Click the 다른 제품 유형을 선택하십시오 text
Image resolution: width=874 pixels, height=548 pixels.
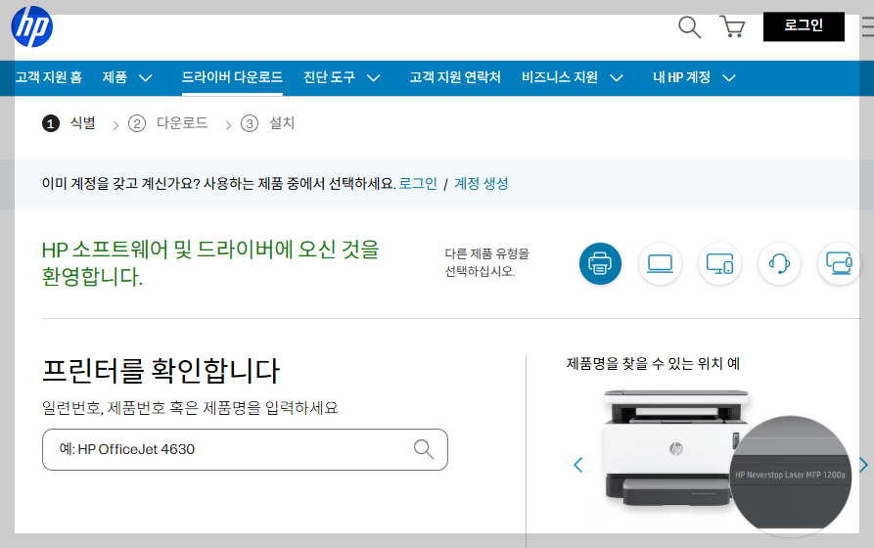point(486,262)
